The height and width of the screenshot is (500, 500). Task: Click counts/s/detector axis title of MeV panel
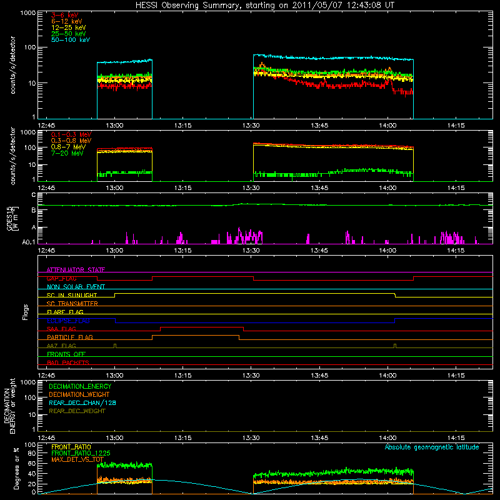tap(12, 156)
